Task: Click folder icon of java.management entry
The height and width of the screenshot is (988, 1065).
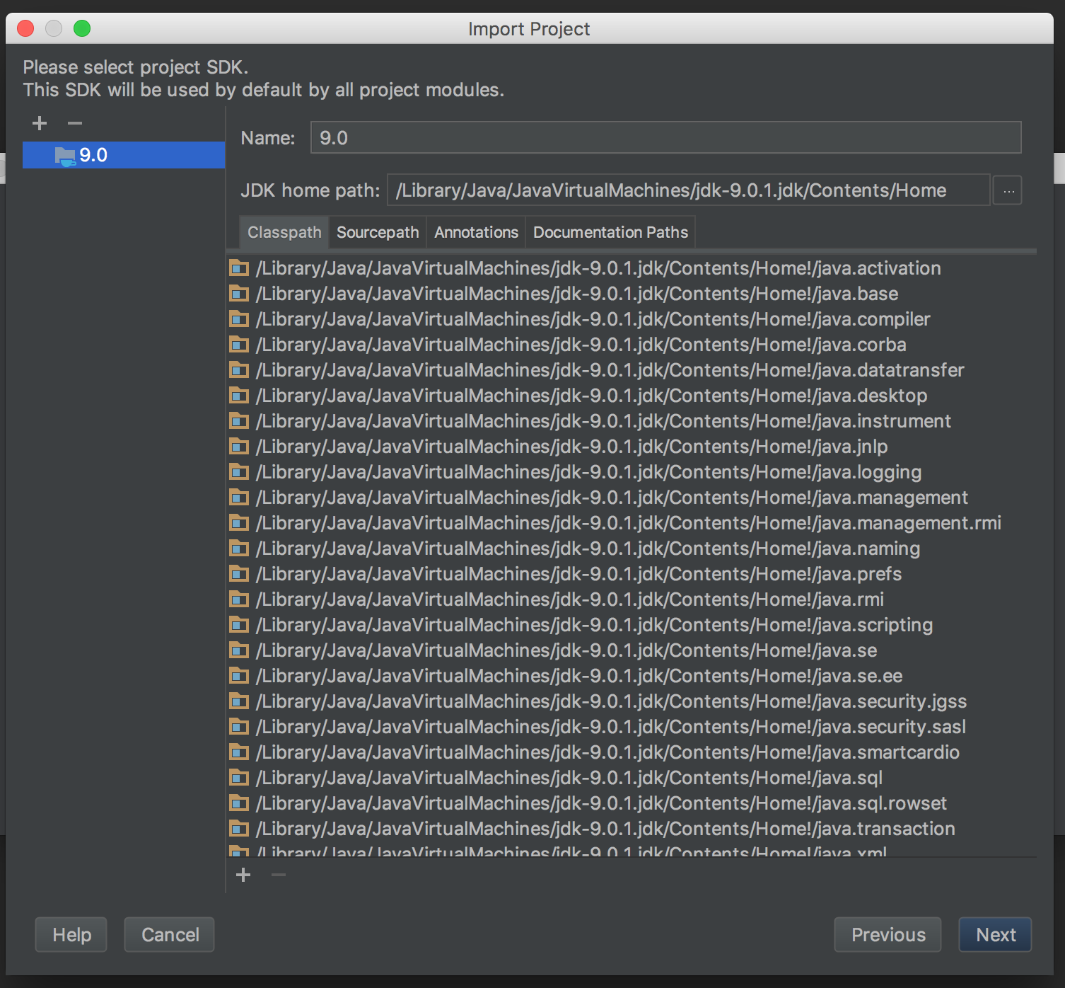Action: (x=239, y=498)
